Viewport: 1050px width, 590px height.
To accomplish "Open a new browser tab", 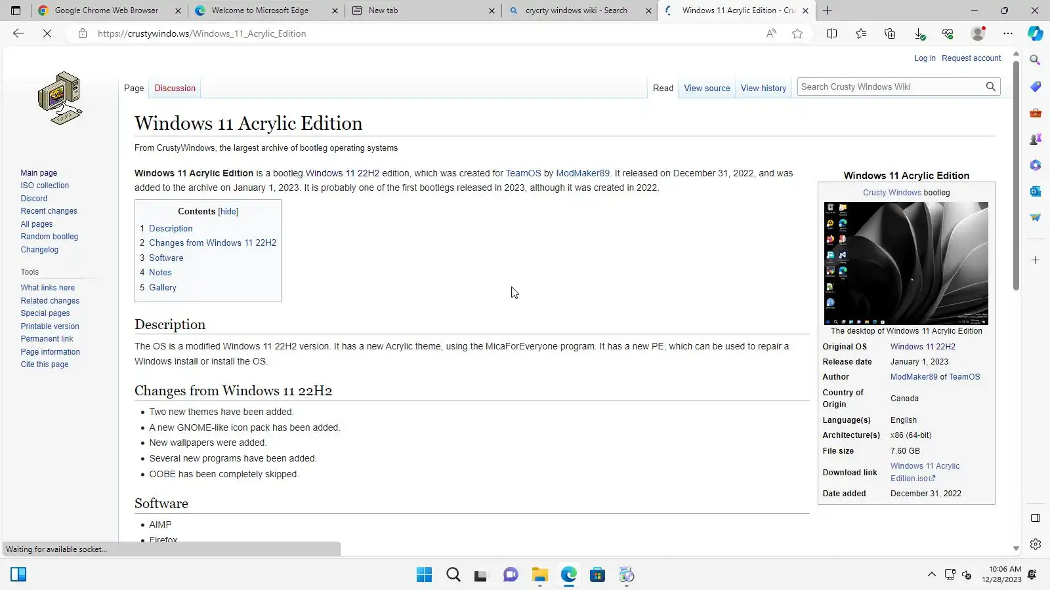I will pyautogui.click(x=828, y=10).
